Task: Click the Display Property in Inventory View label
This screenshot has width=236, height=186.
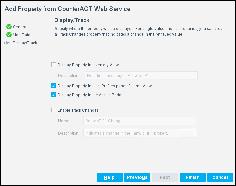Action: pyautogui.click(x=88, y=65)
